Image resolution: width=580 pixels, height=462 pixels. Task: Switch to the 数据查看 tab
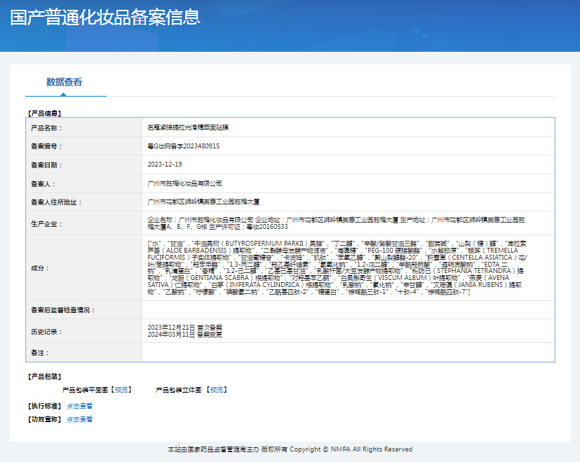pos(65,82)
